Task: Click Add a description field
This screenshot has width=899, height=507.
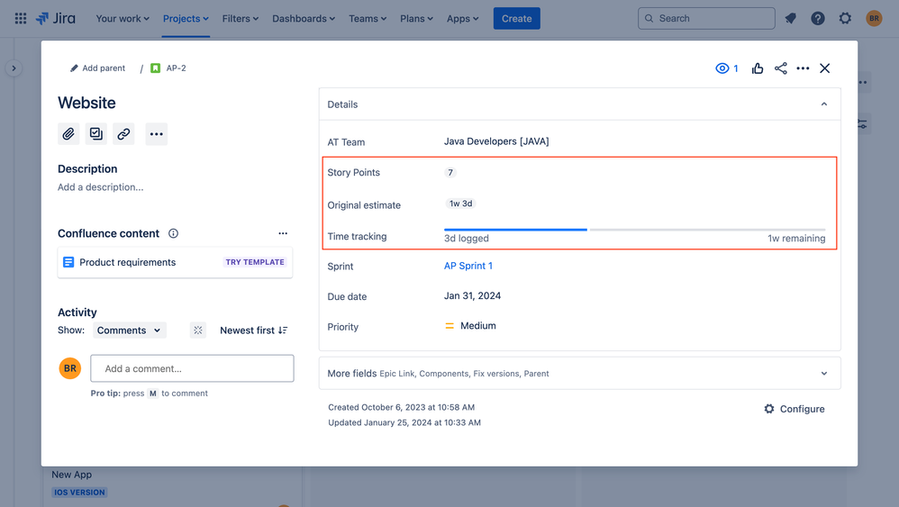Action: pos(100,186)
